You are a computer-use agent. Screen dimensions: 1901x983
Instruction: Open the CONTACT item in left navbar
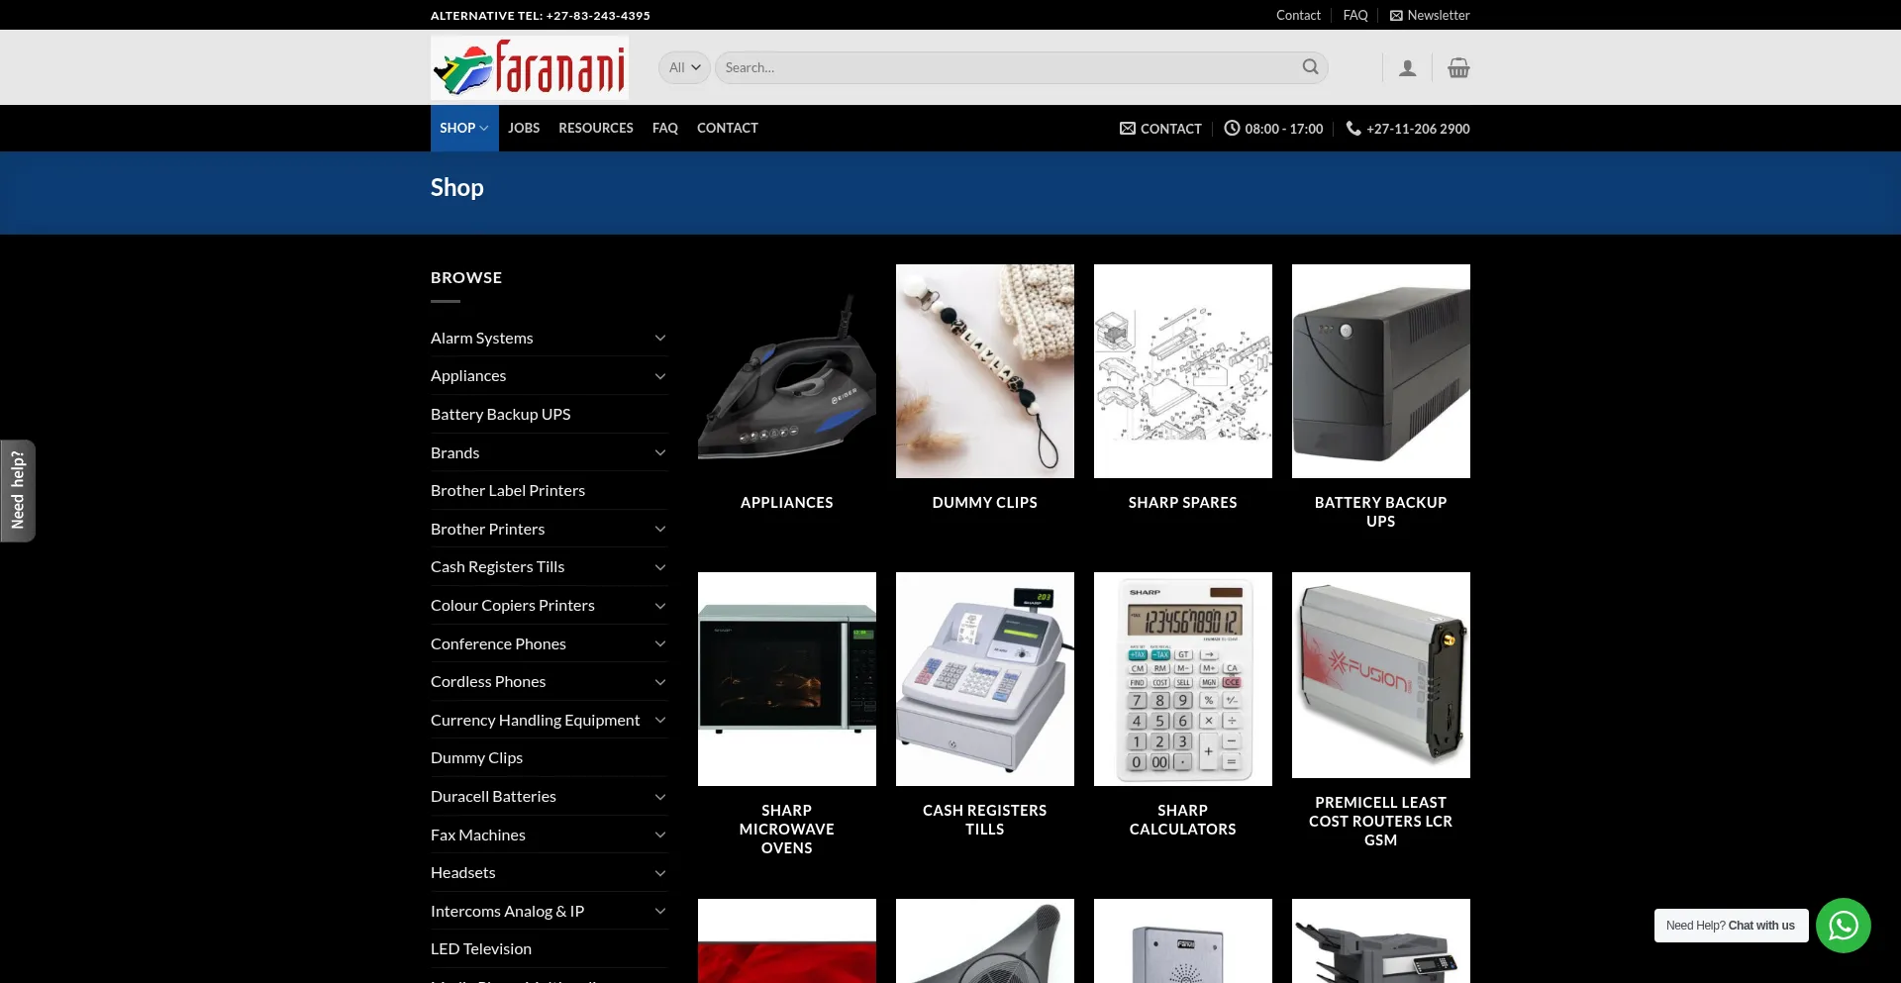(x=728, y=129)
